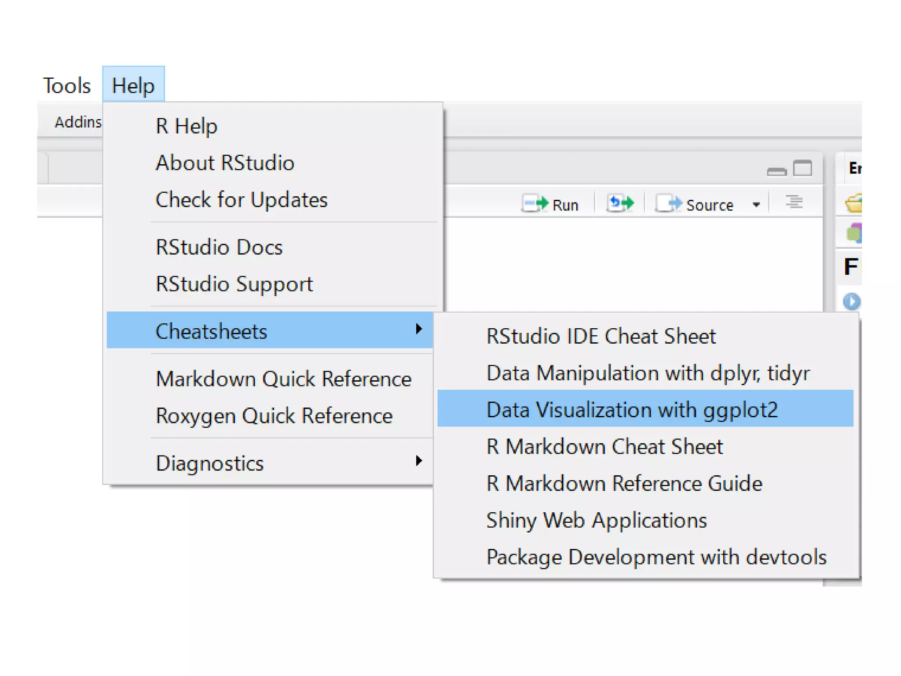The height and width of the screenshot is (676, 901).
Task: Click the open folder icon in right pane
Action: coord(853,204)
